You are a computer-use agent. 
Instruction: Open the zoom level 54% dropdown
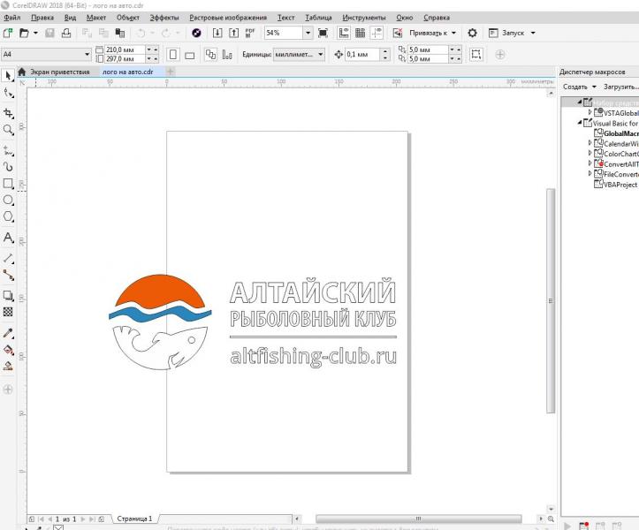[x=308, y=33]
